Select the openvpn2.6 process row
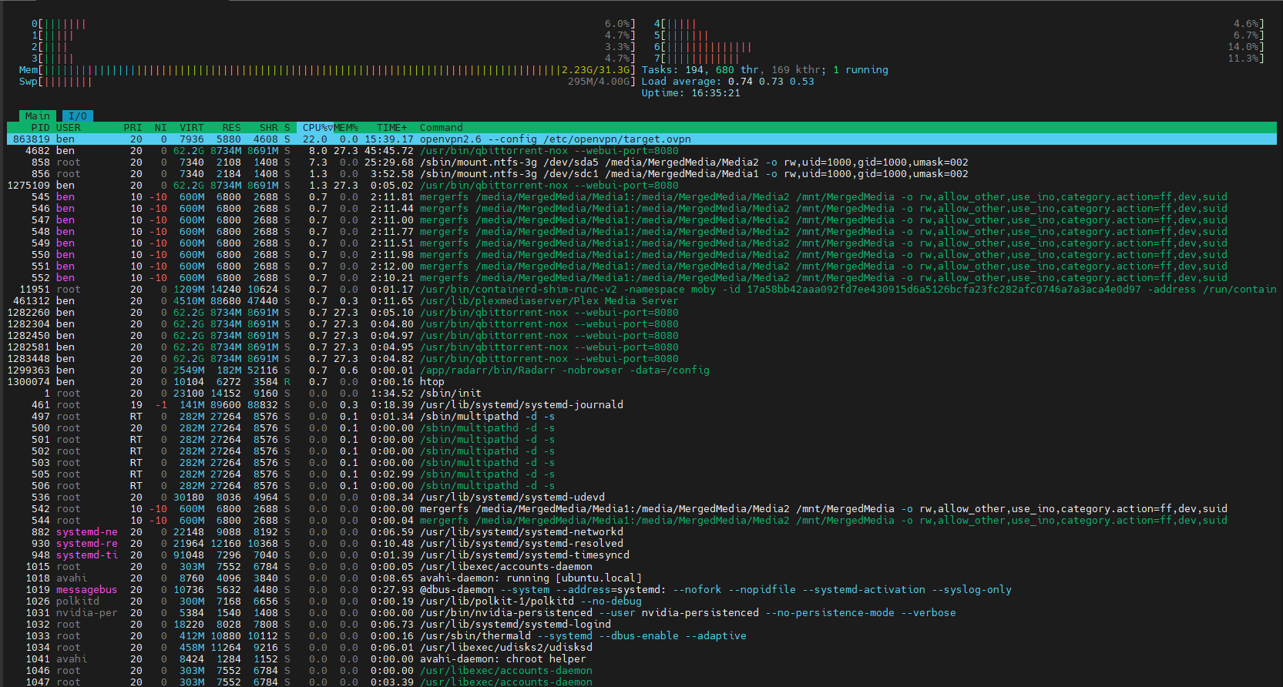The image size is (1283, 687). click(x=642, y=139)
